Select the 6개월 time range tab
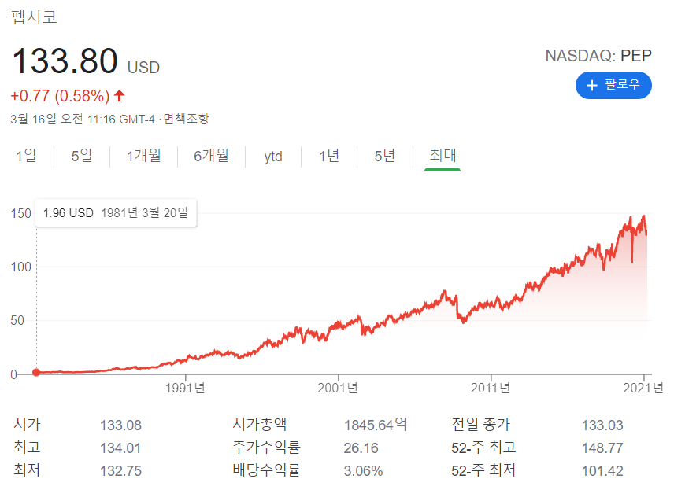674x501 pixels. point(211,156)
